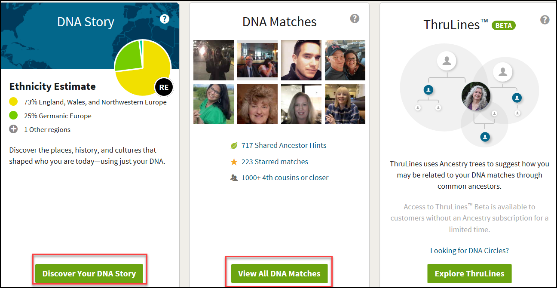This screenshot has width=557, height=288.
Task: Open the 717 Shared Ancestor Hints link
Action: pyautogui.click(x=284, y=146)
